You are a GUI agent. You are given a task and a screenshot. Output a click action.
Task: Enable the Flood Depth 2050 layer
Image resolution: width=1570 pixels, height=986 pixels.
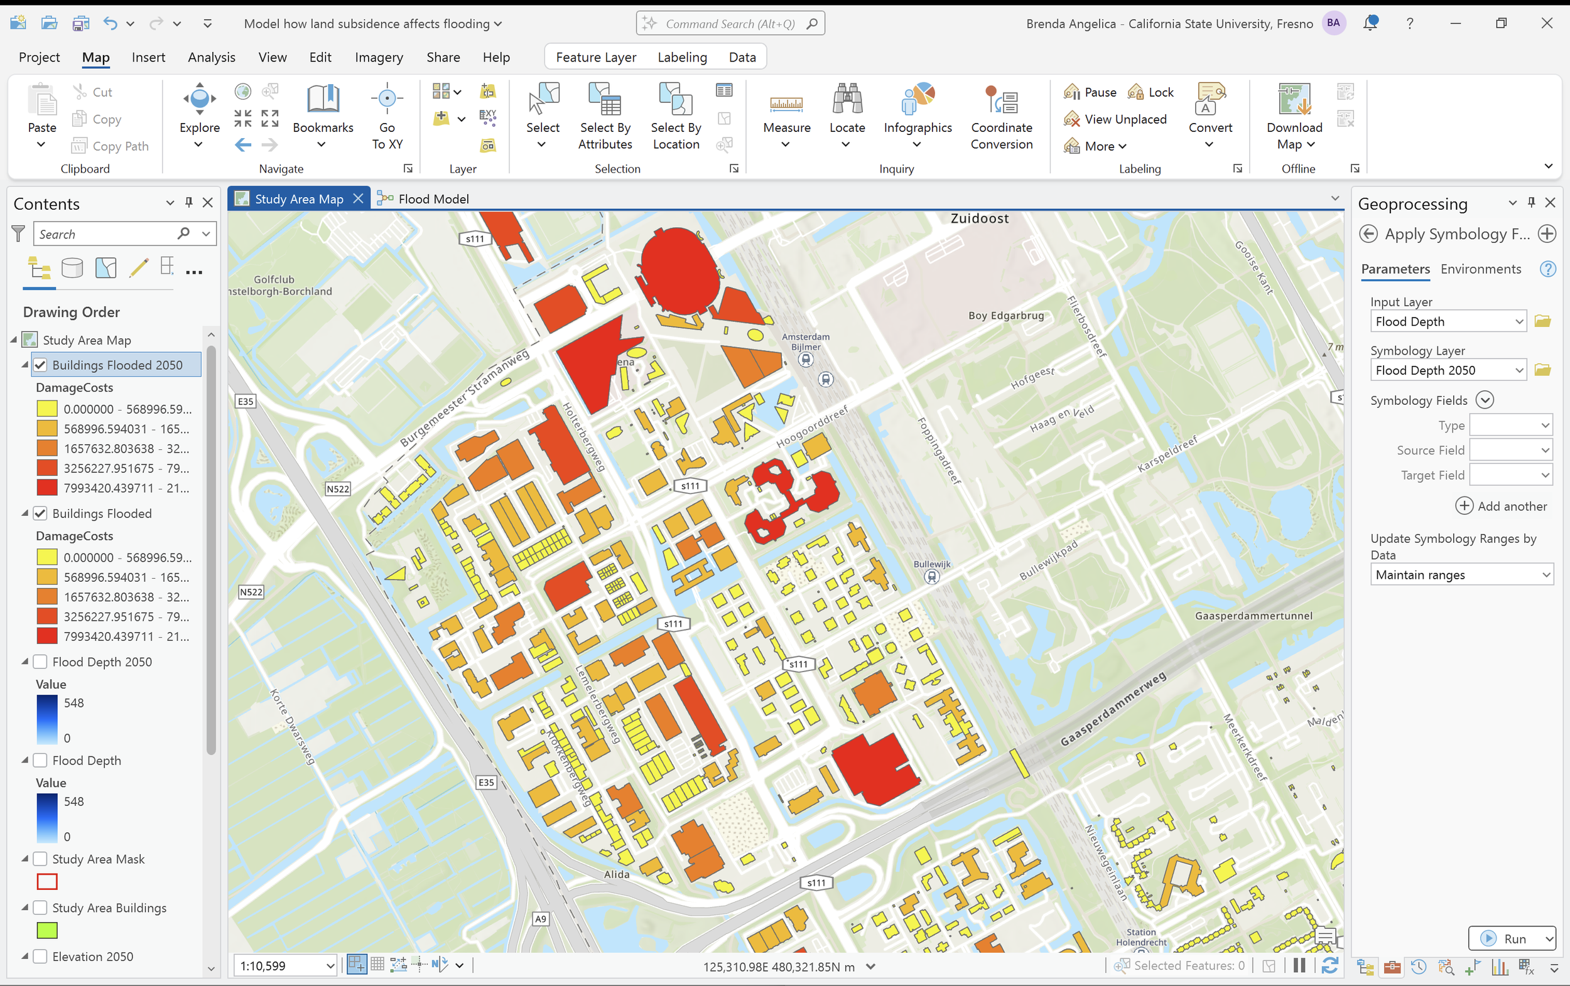(40, 662)
